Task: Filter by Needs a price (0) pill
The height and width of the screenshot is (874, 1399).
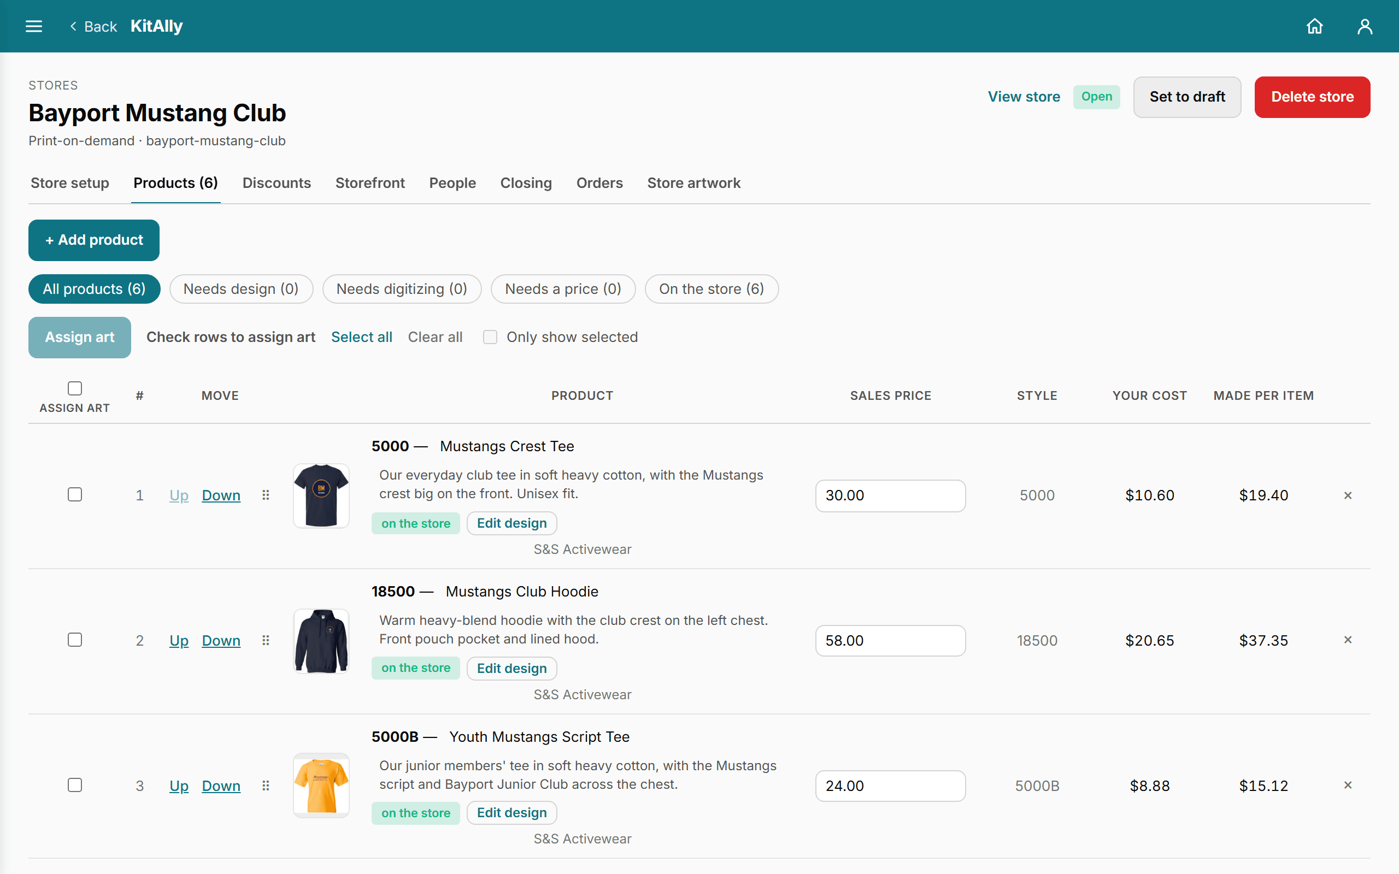Action: coord(563,288)
